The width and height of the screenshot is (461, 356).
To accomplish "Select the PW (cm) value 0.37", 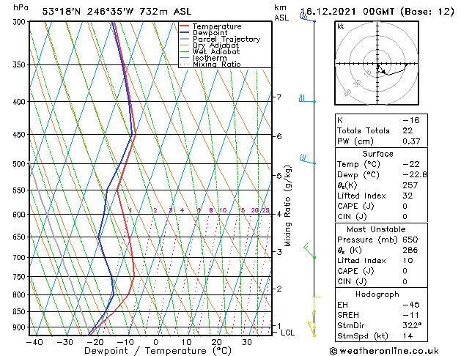I will 411,141.
